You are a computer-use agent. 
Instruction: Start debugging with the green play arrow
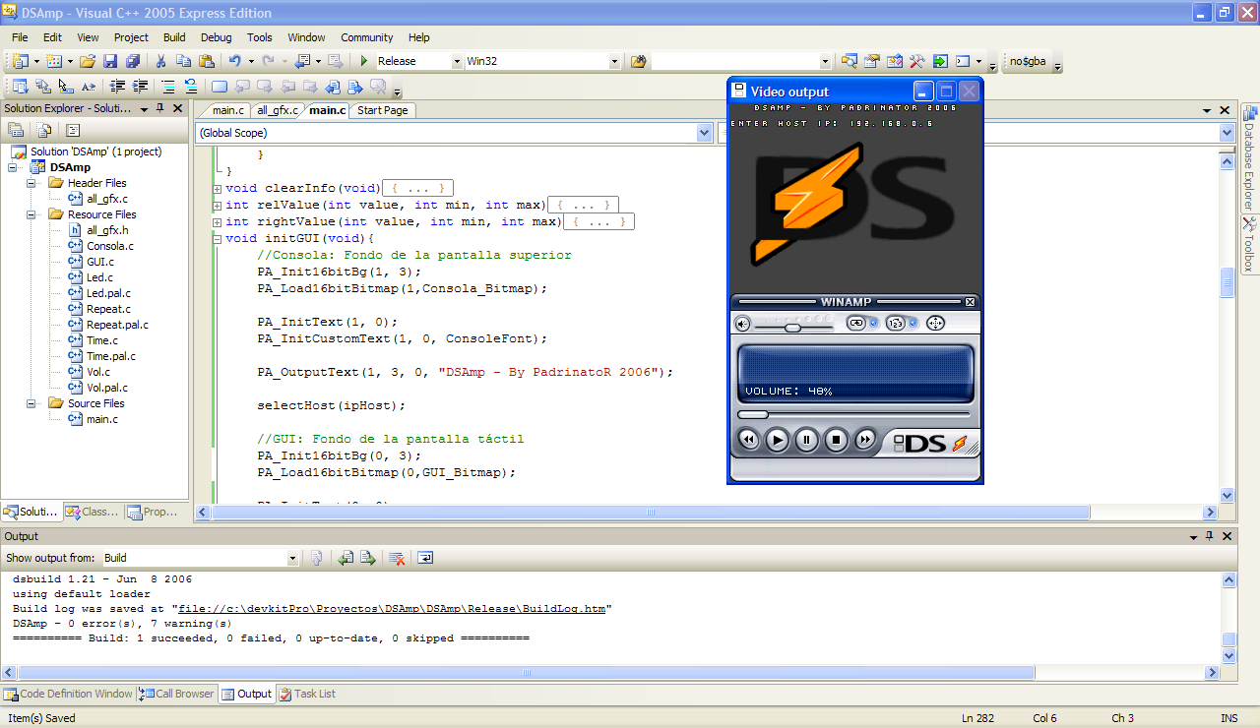[364, 61]
